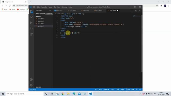Click the tut4.html breadcrumb item
This screenshot has width=171, height=96.
tap(60, 14)
